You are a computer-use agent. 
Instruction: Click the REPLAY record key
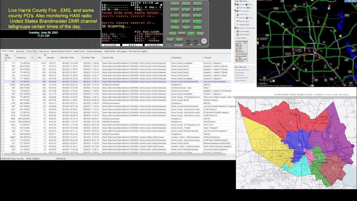coord(182,34)
